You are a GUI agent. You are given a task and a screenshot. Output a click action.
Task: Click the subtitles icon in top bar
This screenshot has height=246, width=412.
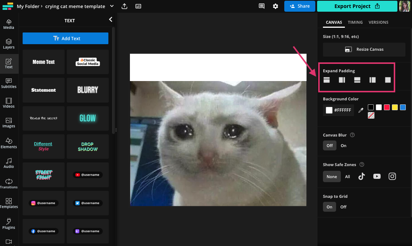(138, 6)
